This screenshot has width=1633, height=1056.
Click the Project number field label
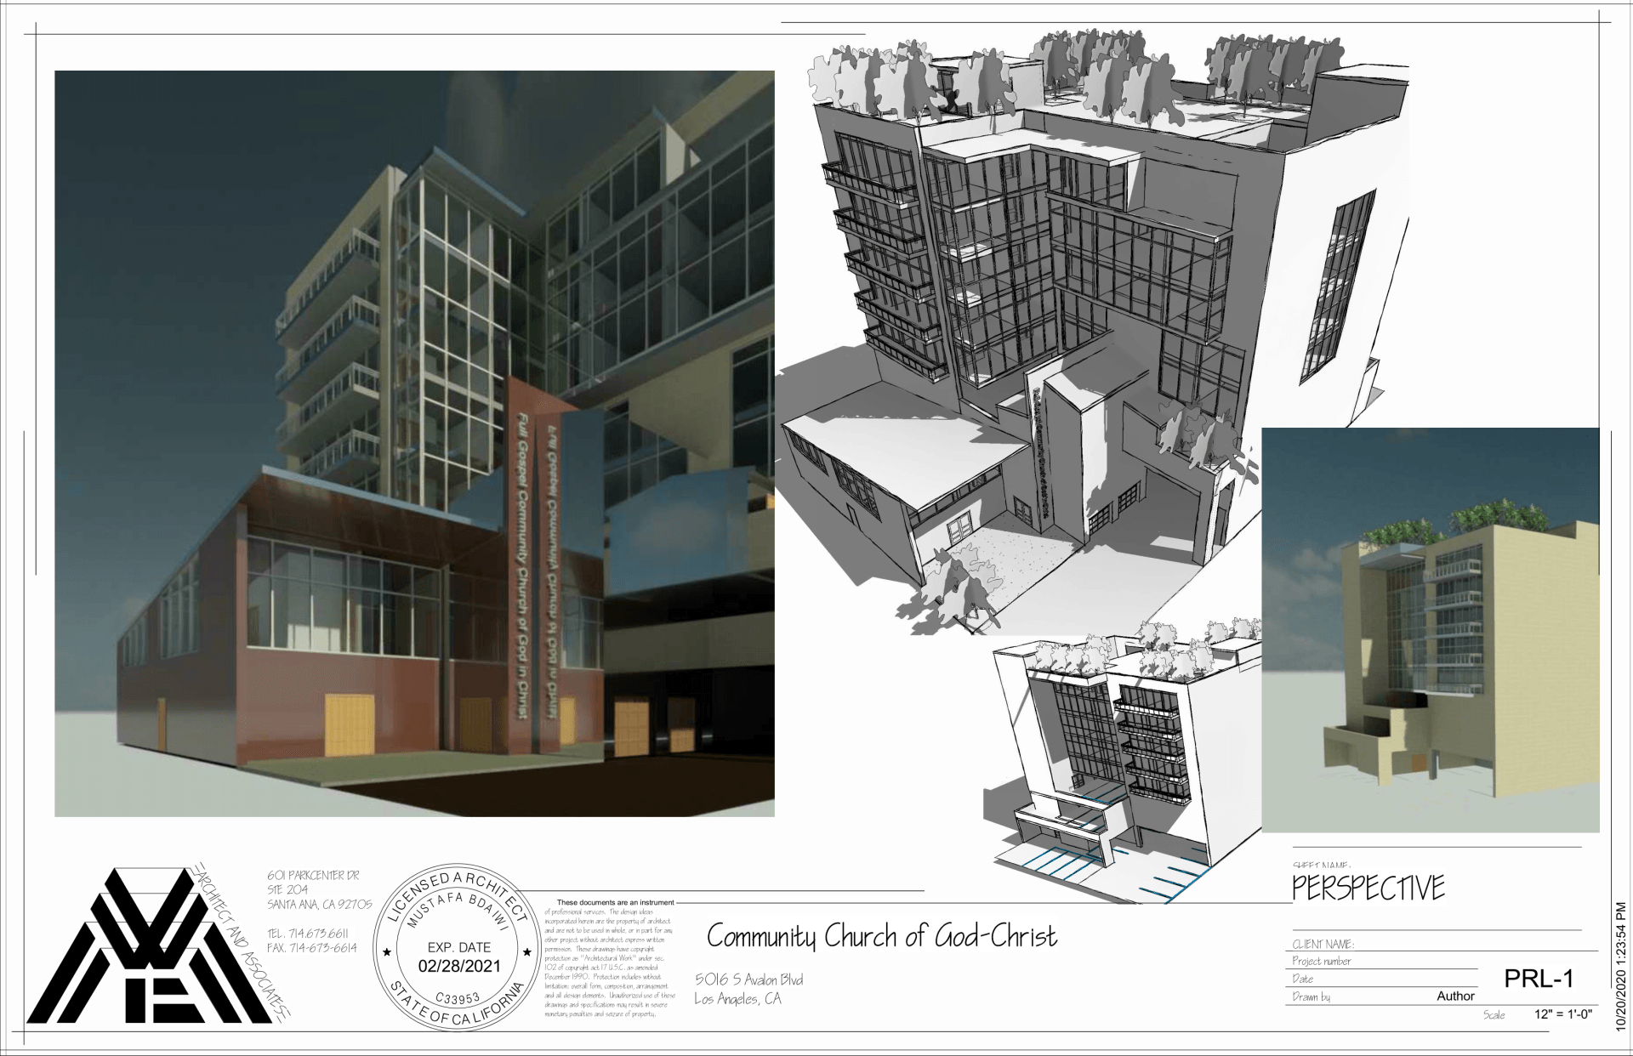tap(1322, 961)
